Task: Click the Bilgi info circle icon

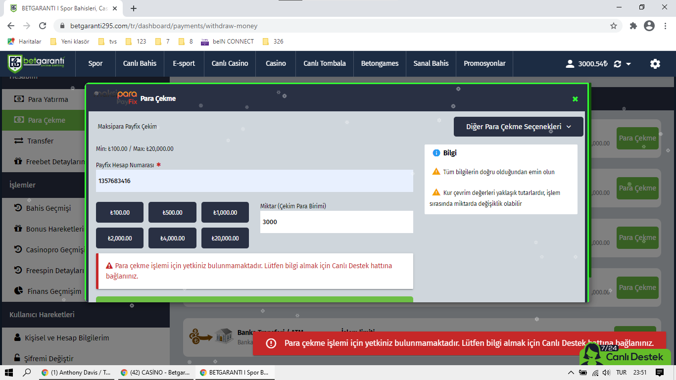Action: [436, 153]
